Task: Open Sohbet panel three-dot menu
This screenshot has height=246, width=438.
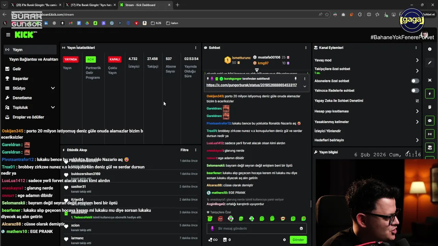Action: coord(306,48)
